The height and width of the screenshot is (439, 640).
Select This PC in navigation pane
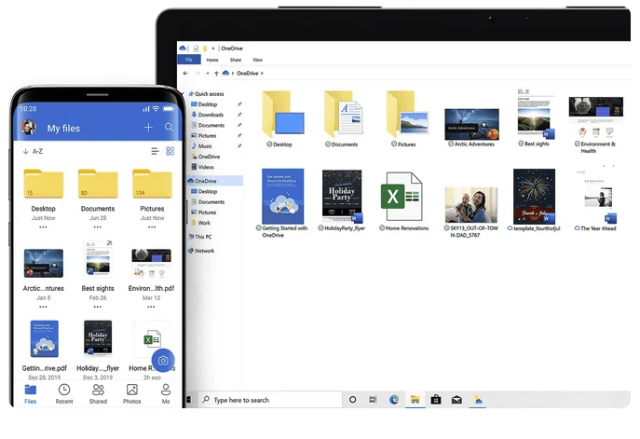point(200,237)
